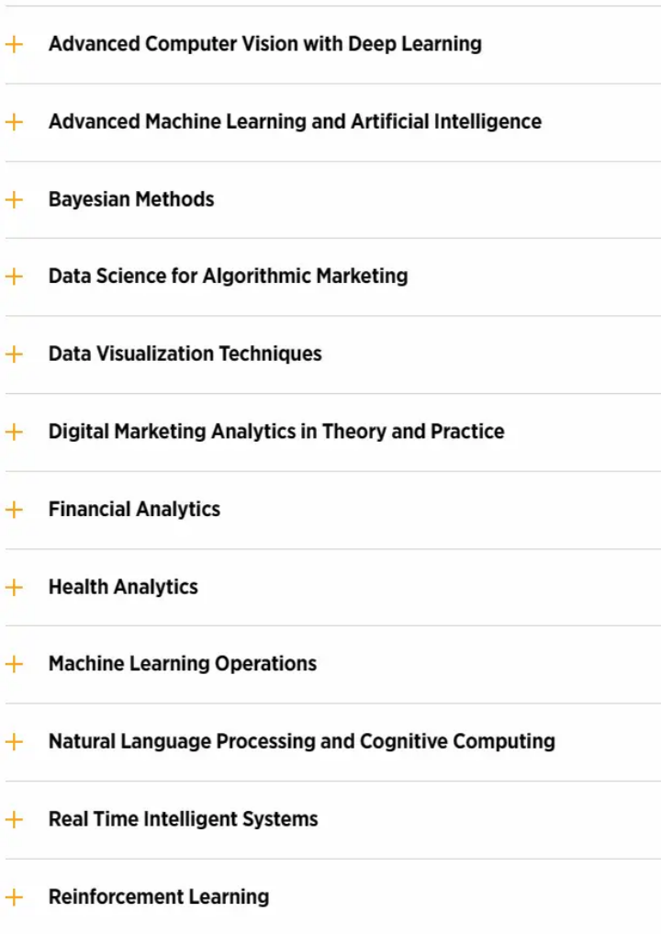Open the Financial Analytics course title

coord(134,510)
